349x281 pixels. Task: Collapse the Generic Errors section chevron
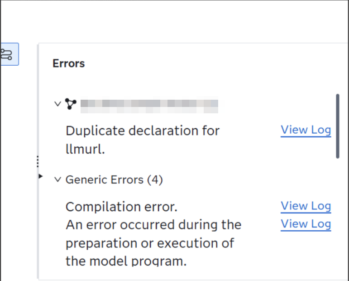point(57,179)
